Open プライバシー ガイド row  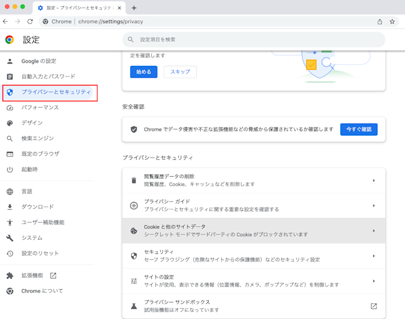pyautogui.click(x=254, y=205)
